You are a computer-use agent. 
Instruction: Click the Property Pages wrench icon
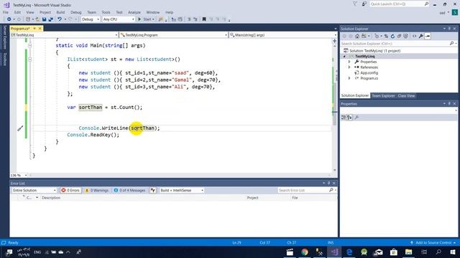(x=356, y=118)
